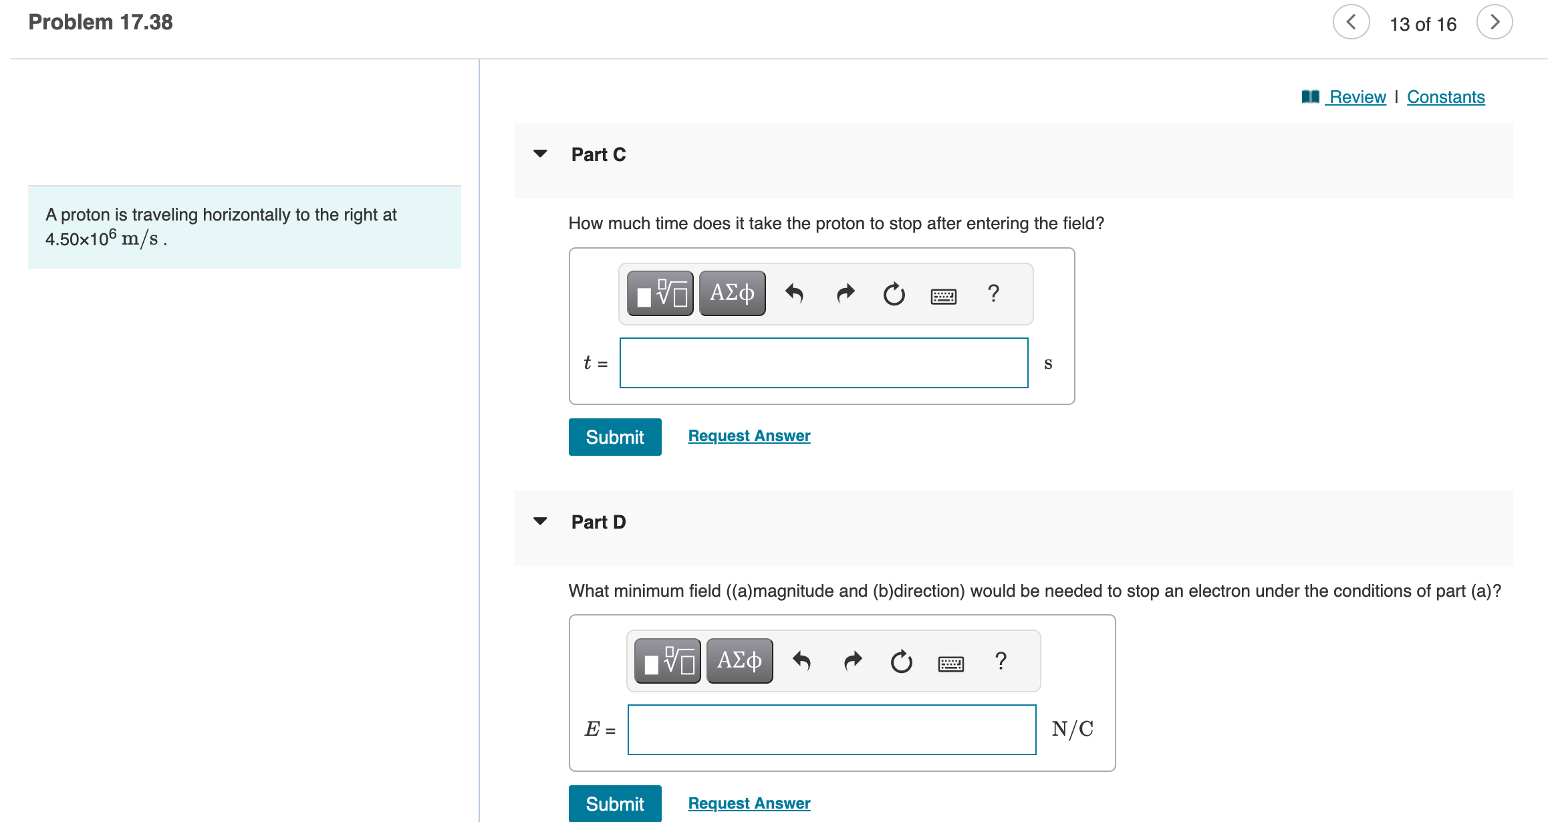Click undo in the Part C equation editor
This screenshot has width=1548, height=822.
(x=795, y=293)
